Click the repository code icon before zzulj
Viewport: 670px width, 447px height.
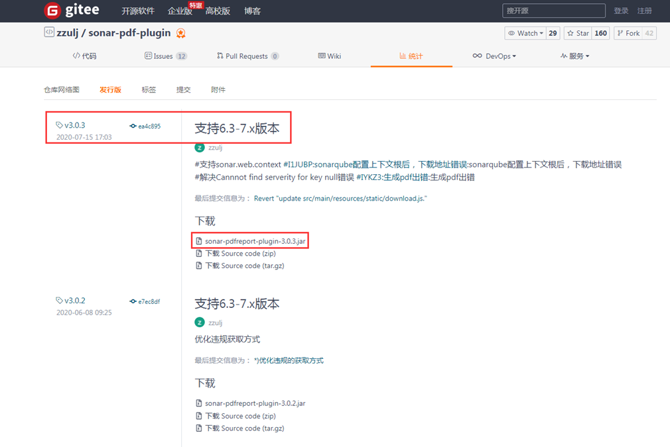(x=49, y=32)
